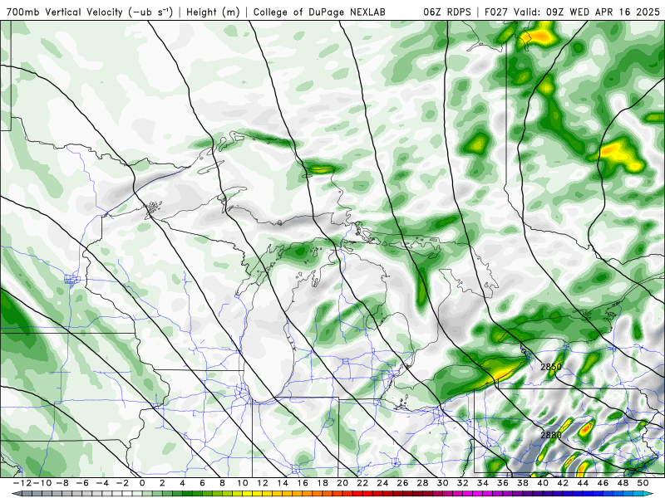Click the '16' value on color scale
Screen dimensions: 665x498
pos(303,483)
